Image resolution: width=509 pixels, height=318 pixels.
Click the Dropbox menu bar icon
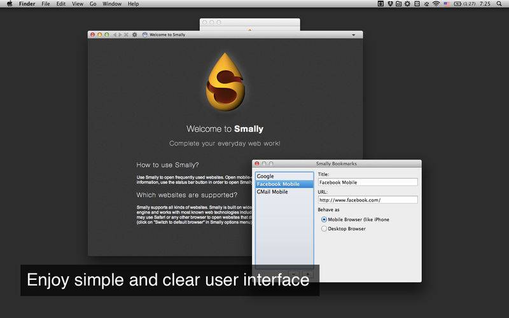click(390, 4)
